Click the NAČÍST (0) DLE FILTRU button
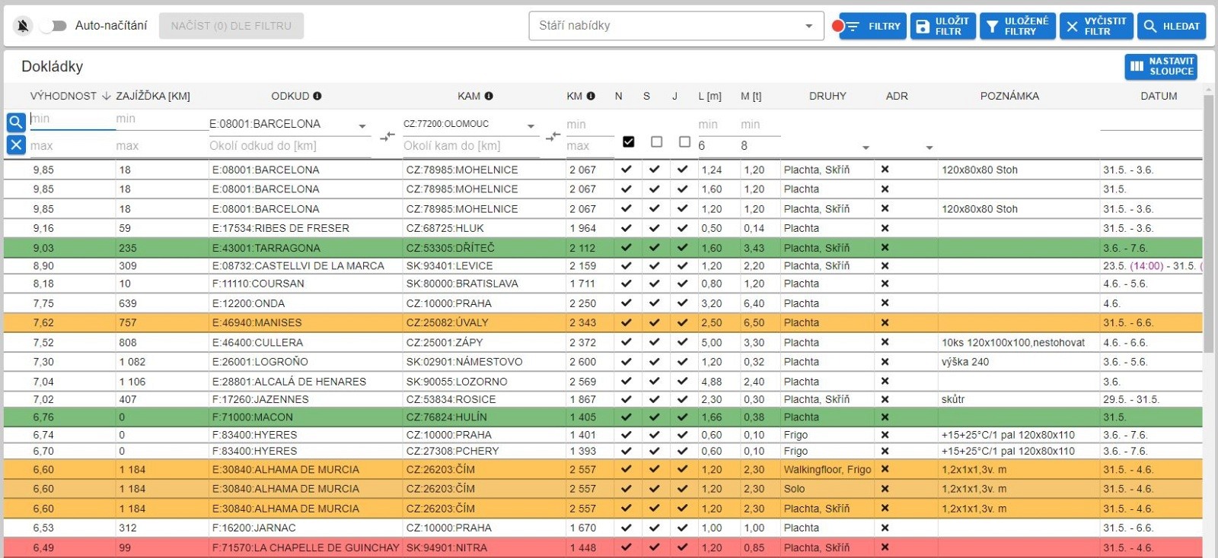 pyautogui.click(x=231, y=26)
